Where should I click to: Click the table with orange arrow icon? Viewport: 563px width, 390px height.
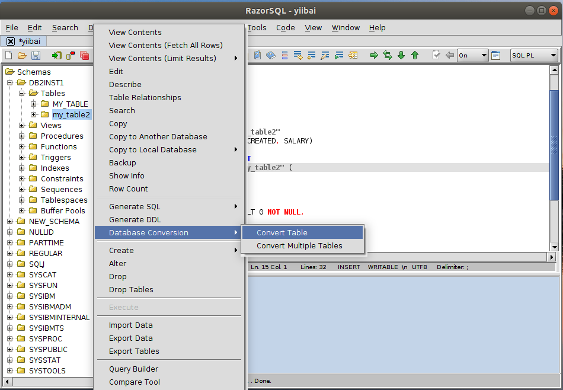click(353, 55)
